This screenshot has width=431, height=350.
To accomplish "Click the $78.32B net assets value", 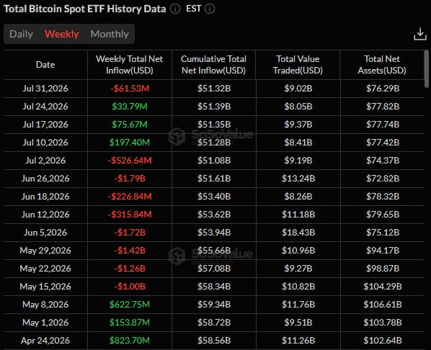I will click(x=383, y=197).
